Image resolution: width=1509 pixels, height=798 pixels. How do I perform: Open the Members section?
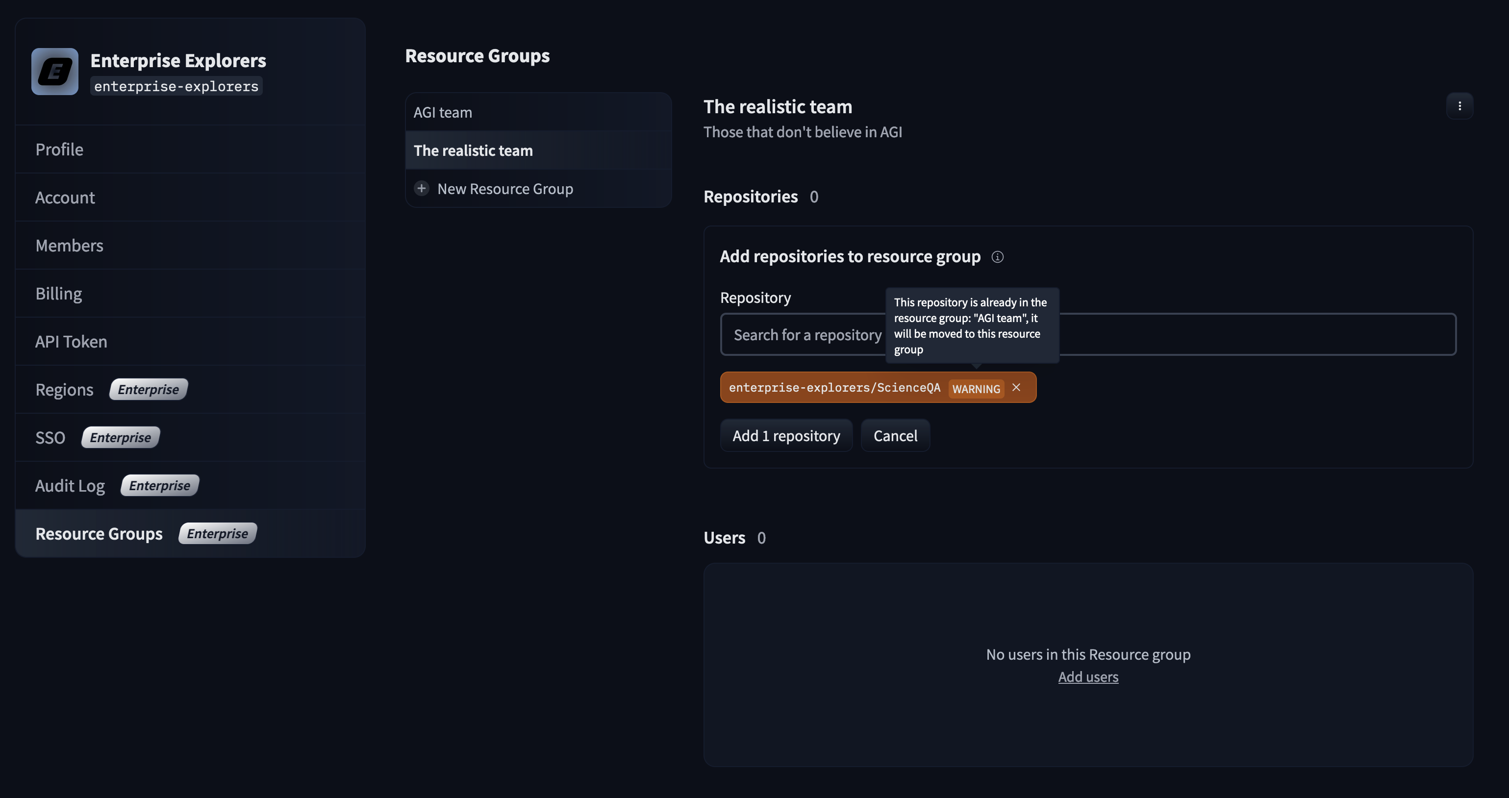pyautogui.click(x=69, y=246)
